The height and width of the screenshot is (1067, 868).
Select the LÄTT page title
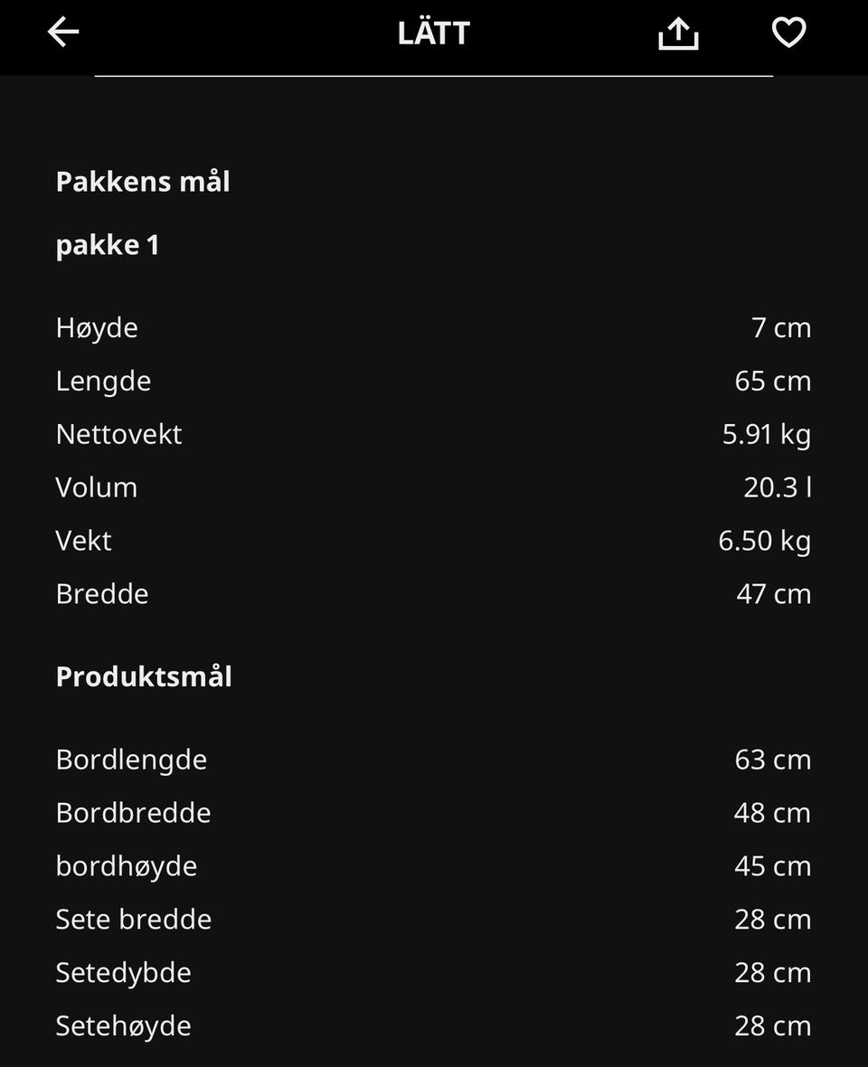[433, 33]
